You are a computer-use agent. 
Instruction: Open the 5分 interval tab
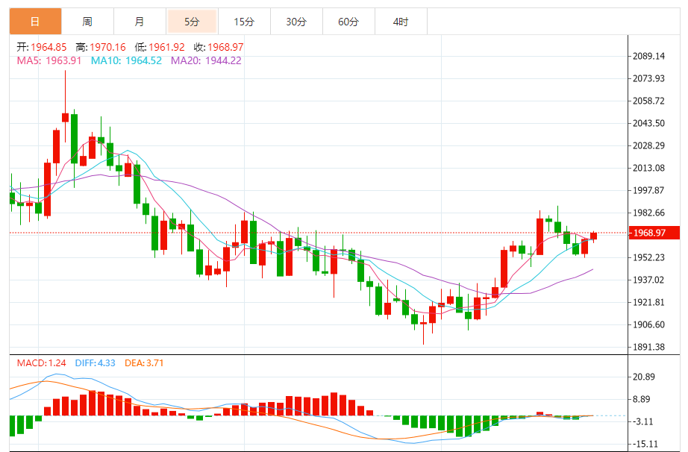(192, 22)
